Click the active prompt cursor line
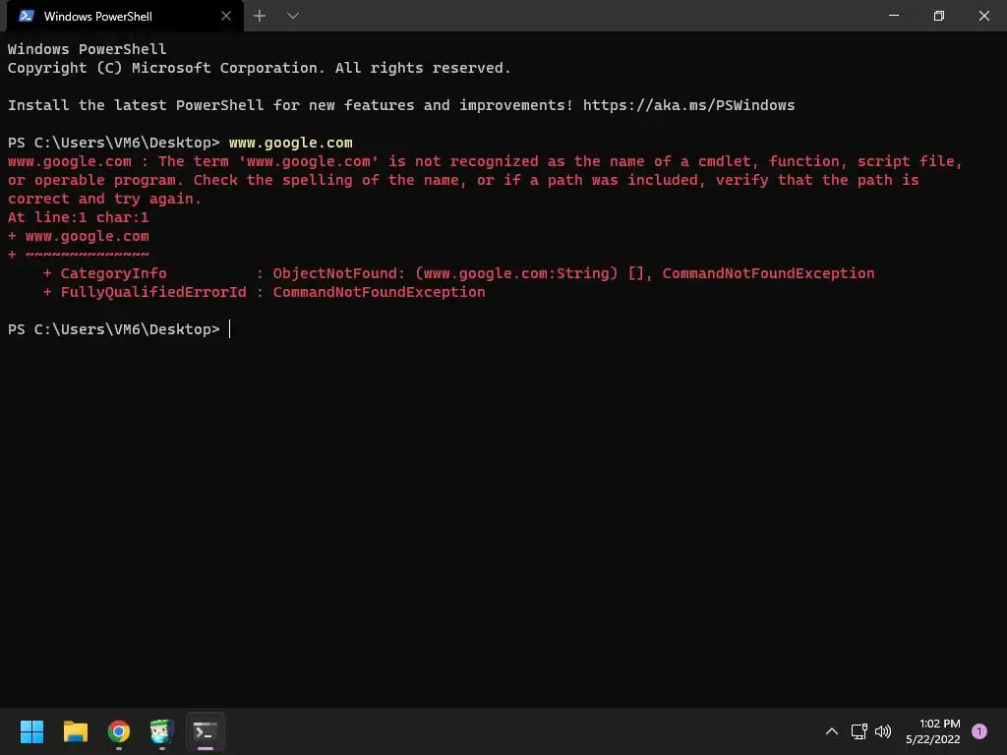 119,329
